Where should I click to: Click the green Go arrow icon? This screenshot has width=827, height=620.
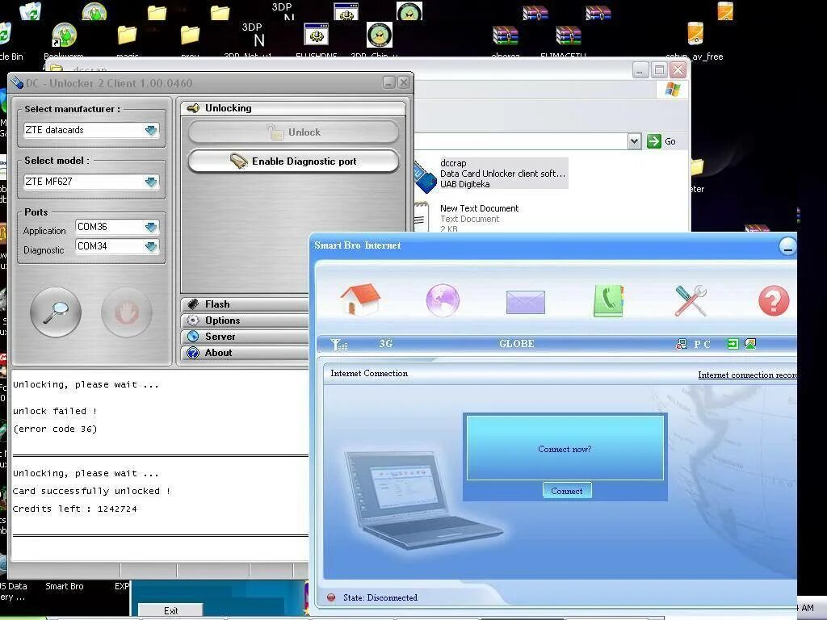tap(654, 141)
